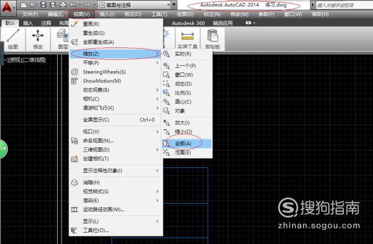Open the 工具(T) menu
Screen dimensions: 373x244
(x=159, y=14)
